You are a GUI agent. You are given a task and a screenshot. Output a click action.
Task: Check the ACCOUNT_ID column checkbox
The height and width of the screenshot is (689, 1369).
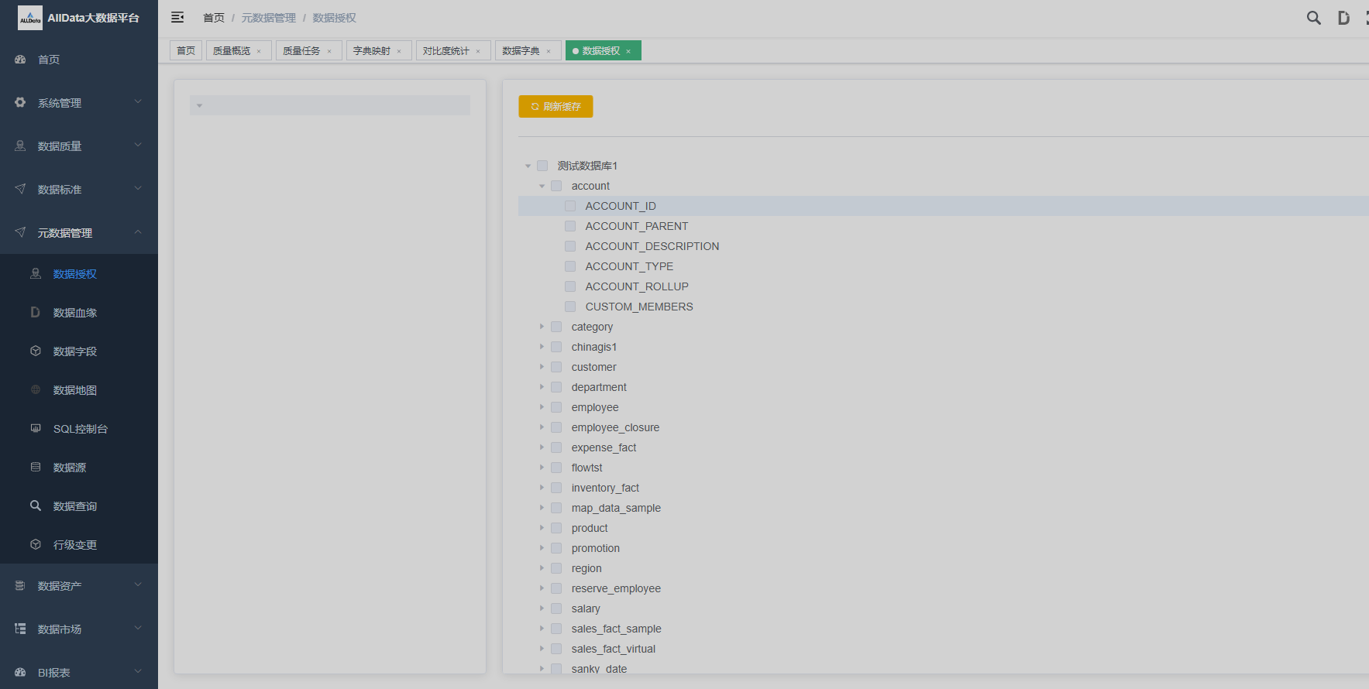pos(570,206)
